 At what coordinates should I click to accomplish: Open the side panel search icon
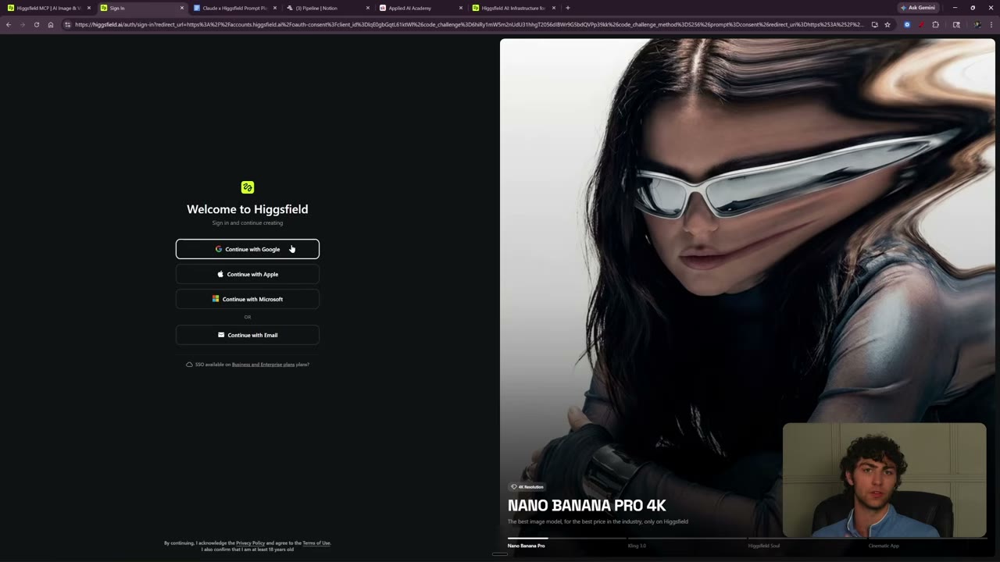[956, 24]
